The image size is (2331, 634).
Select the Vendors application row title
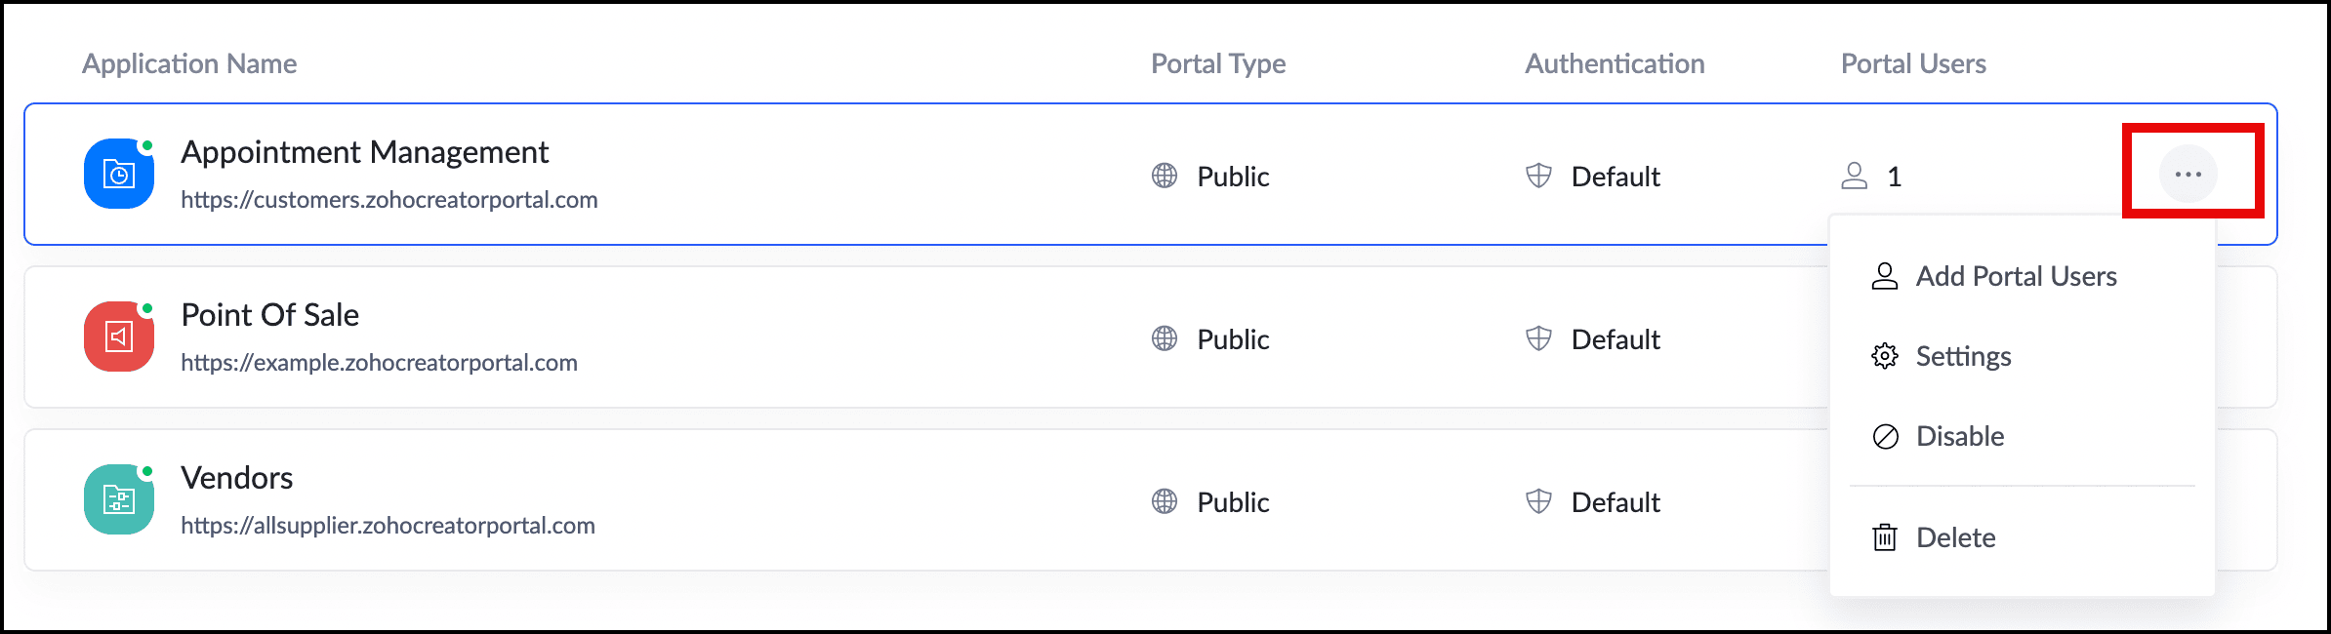point(237,478)
